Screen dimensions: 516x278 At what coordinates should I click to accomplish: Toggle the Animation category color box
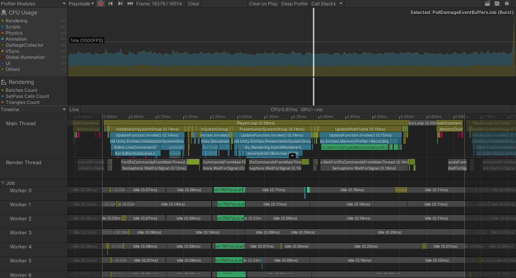click(x=3, y=39)
